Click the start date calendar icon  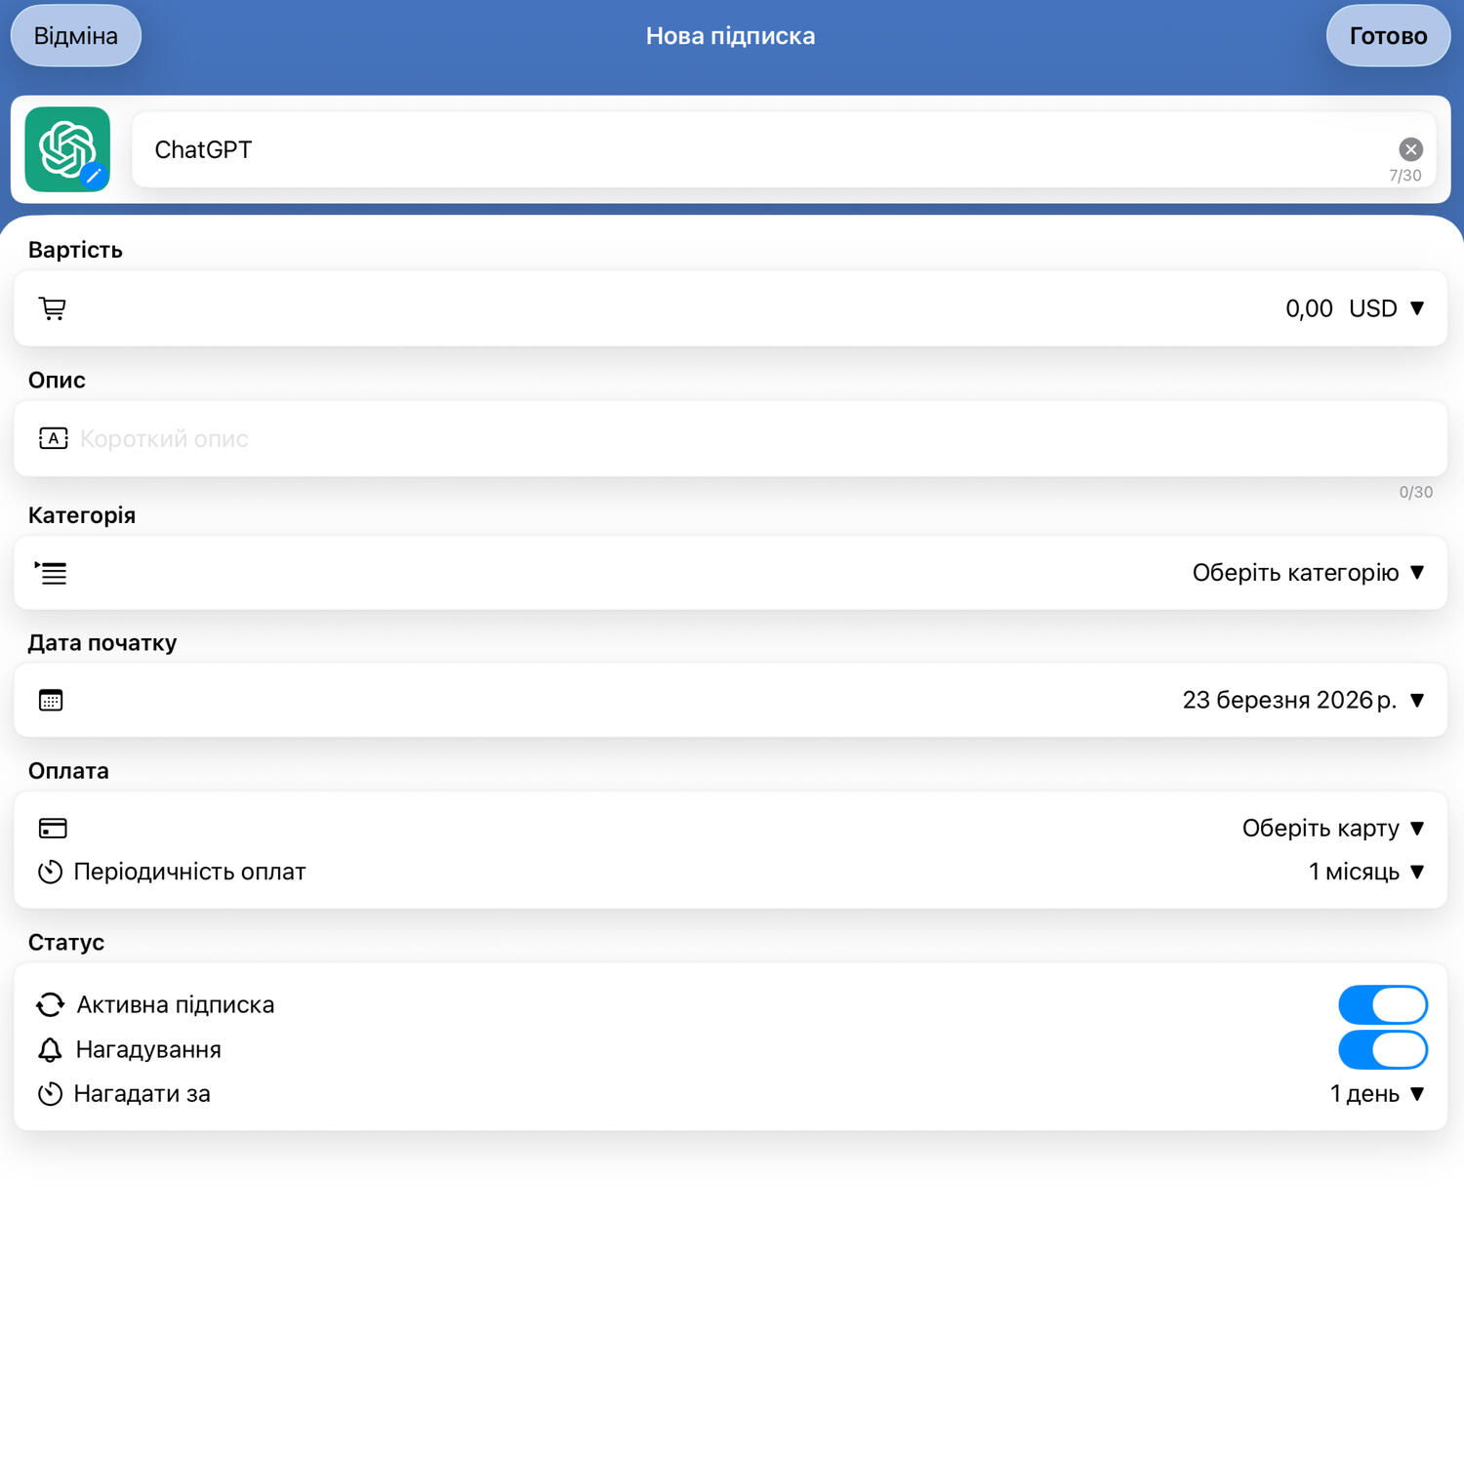[51, 700]
